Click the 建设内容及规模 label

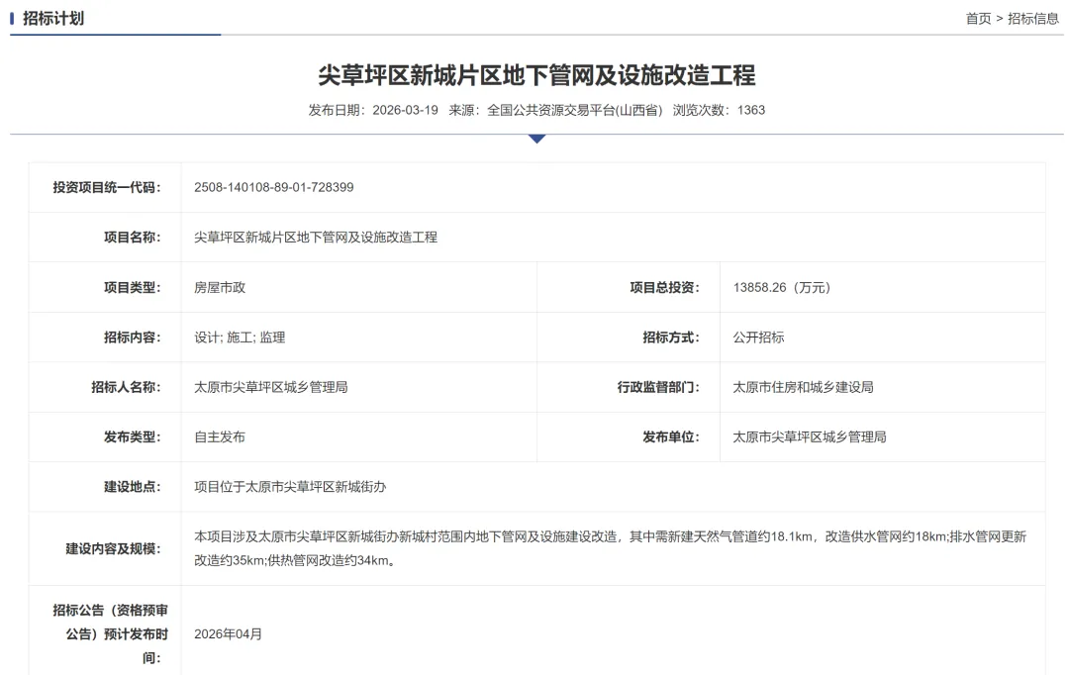point(113,549)
